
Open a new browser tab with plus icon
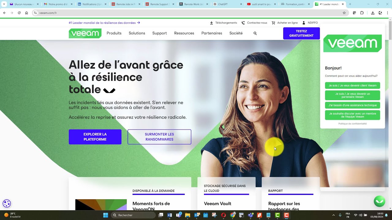pos(350,4)
